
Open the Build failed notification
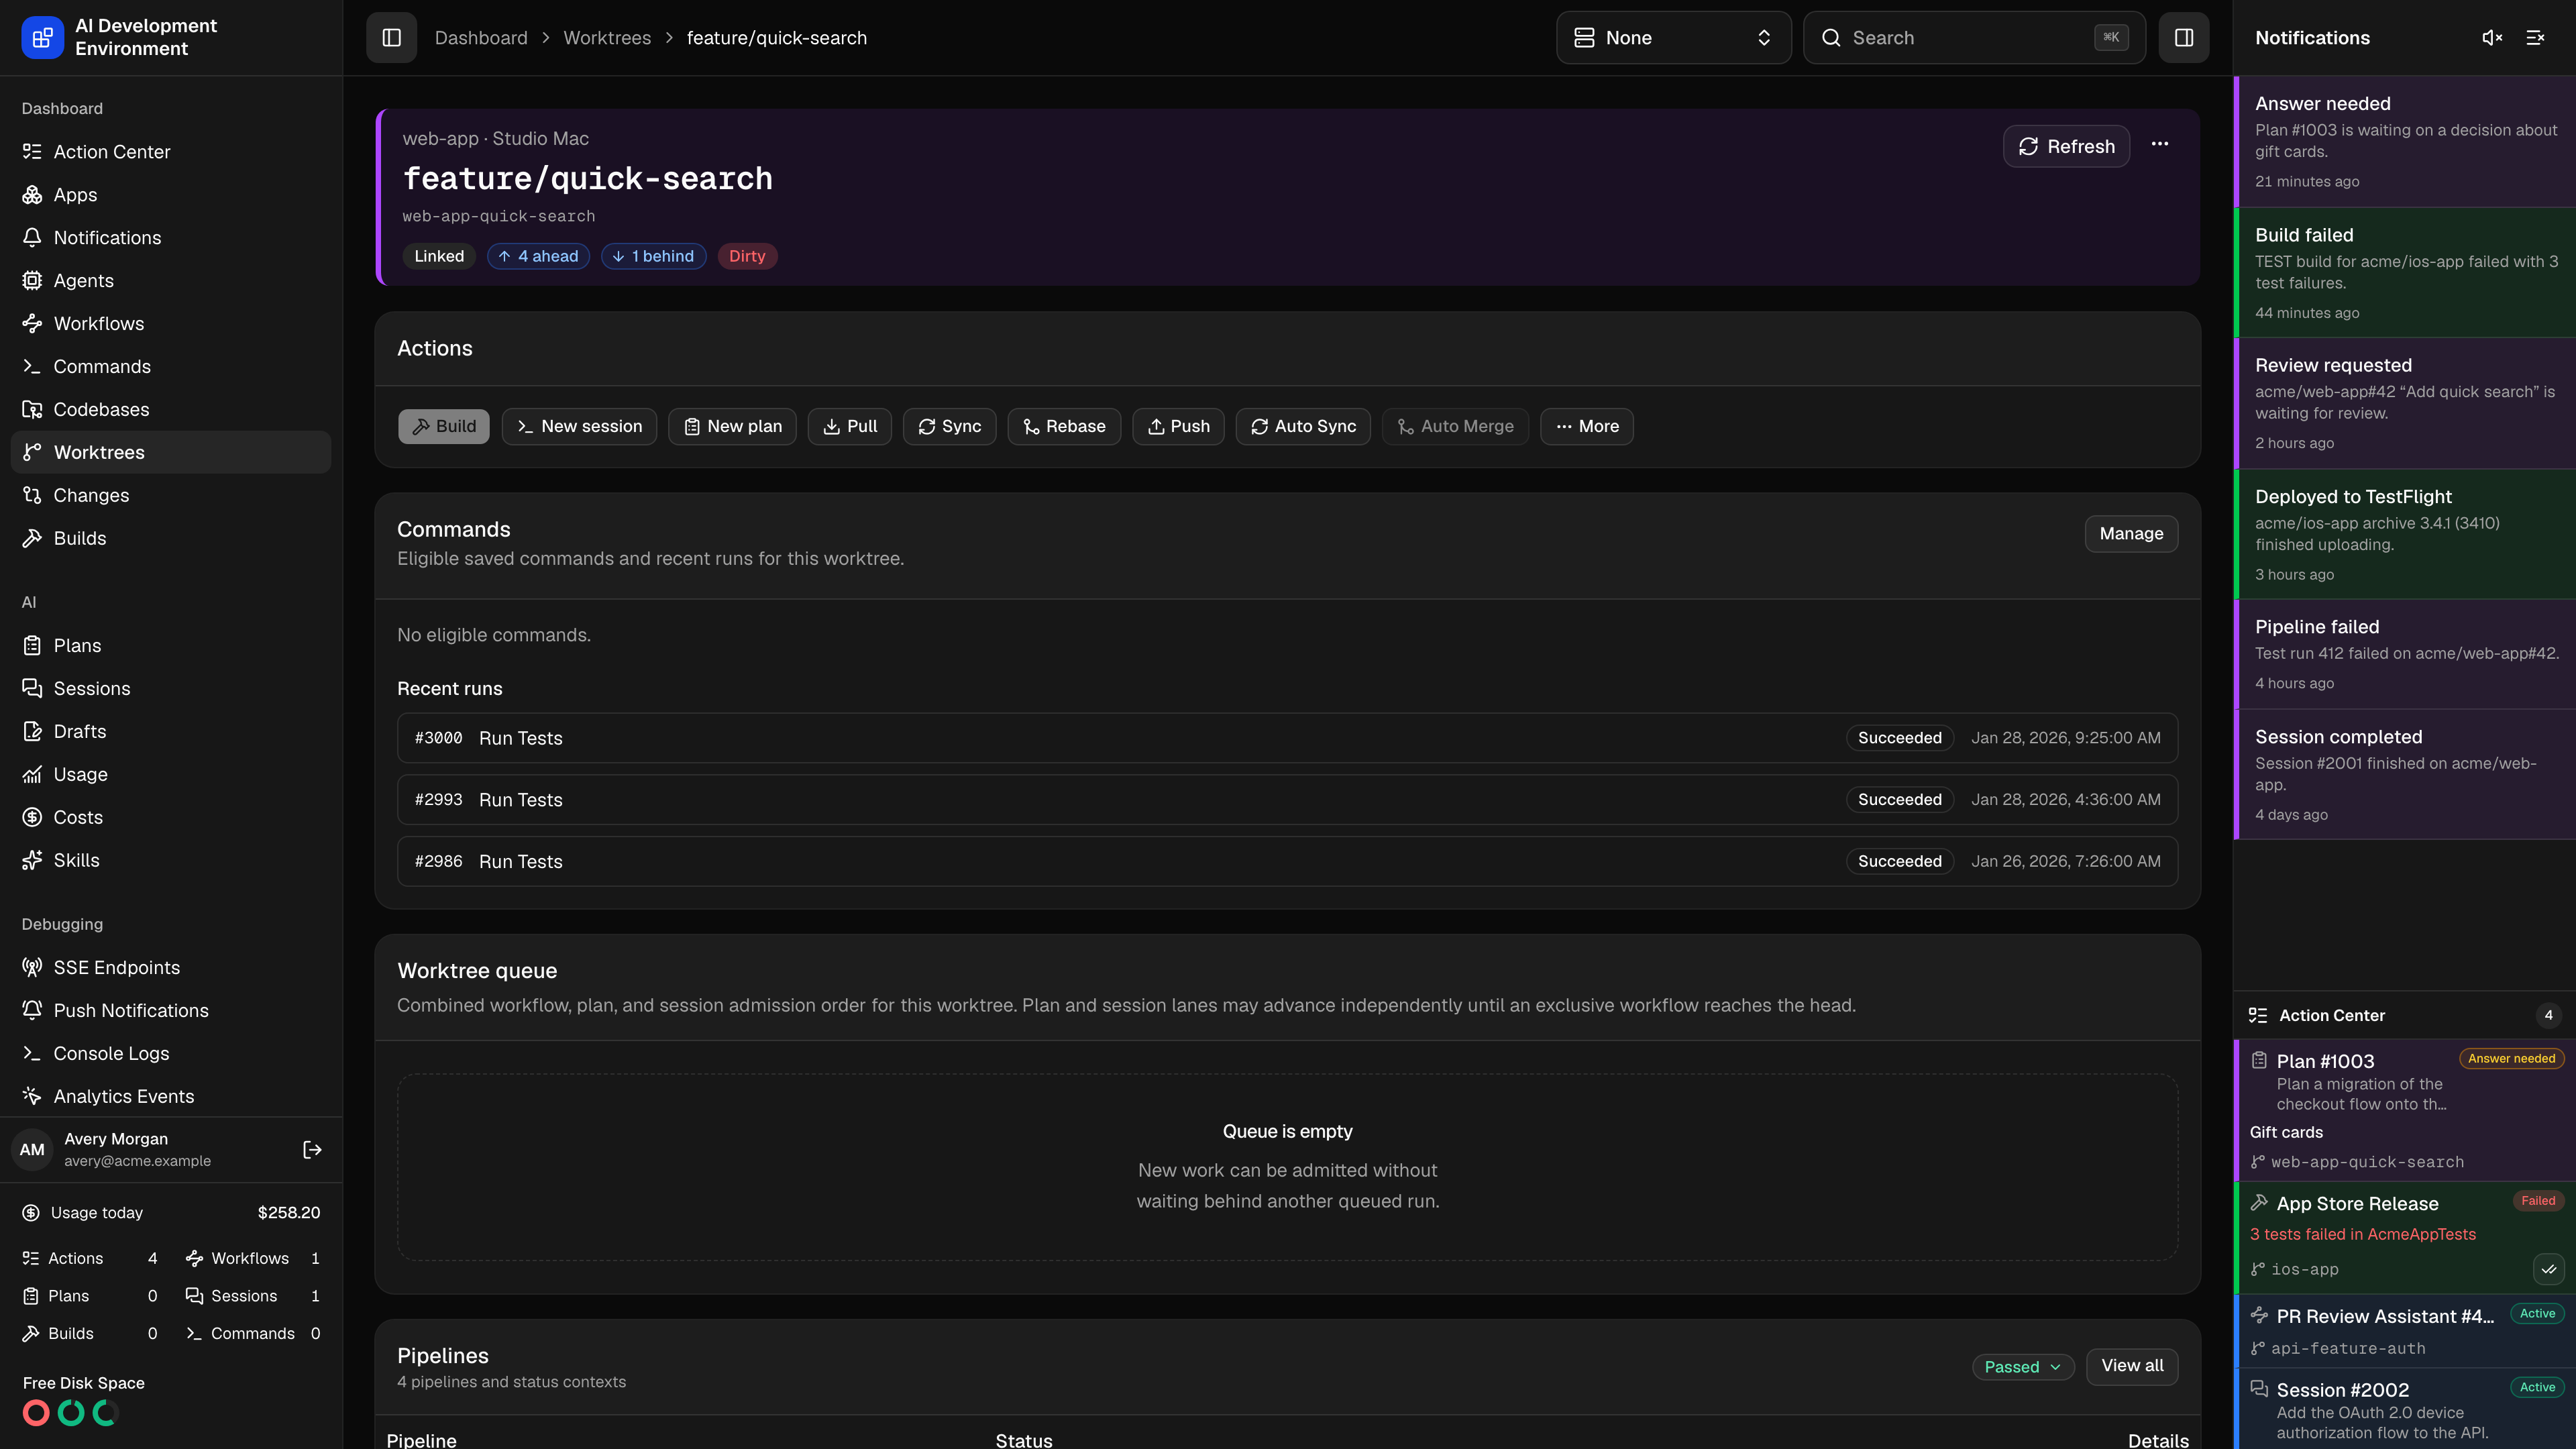click(x=2405, y=273)
